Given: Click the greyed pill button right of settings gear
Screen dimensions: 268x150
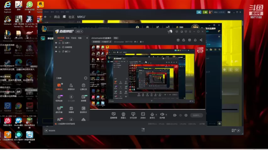Looking at the screenshot, I should [196, 115].
